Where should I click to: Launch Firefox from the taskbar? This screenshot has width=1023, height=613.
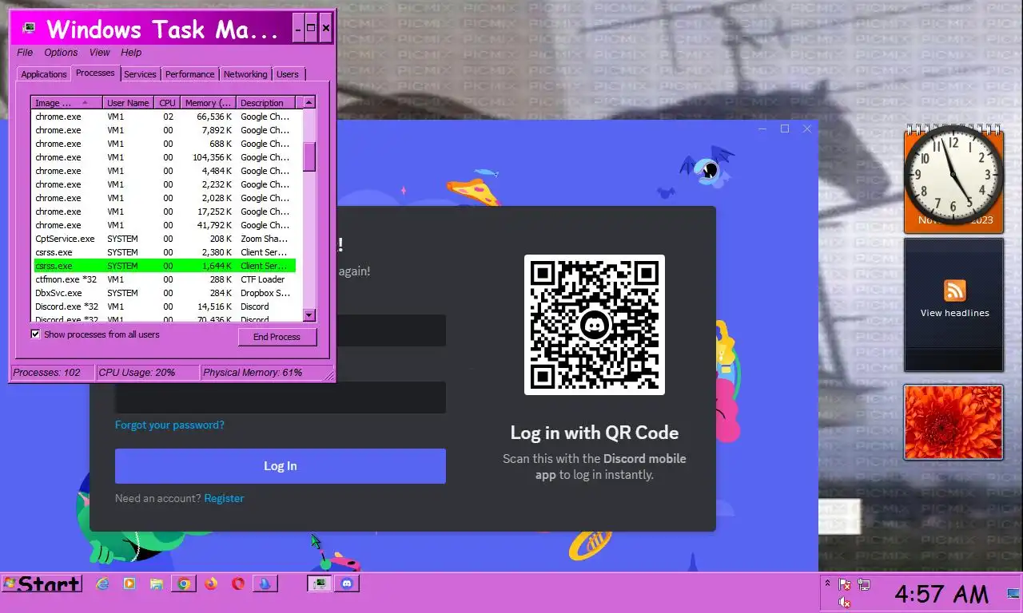[x=211, y=584]
